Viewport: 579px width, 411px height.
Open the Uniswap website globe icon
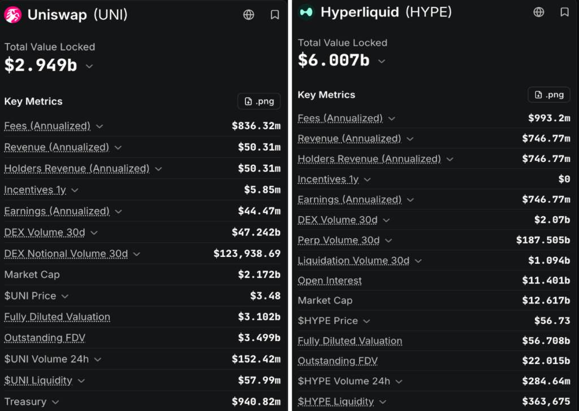249,15
